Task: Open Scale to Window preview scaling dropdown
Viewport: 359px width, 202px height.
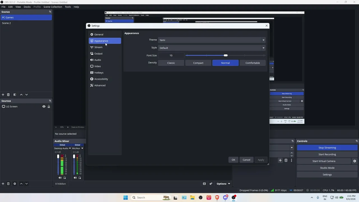Action: click(78, 127)
